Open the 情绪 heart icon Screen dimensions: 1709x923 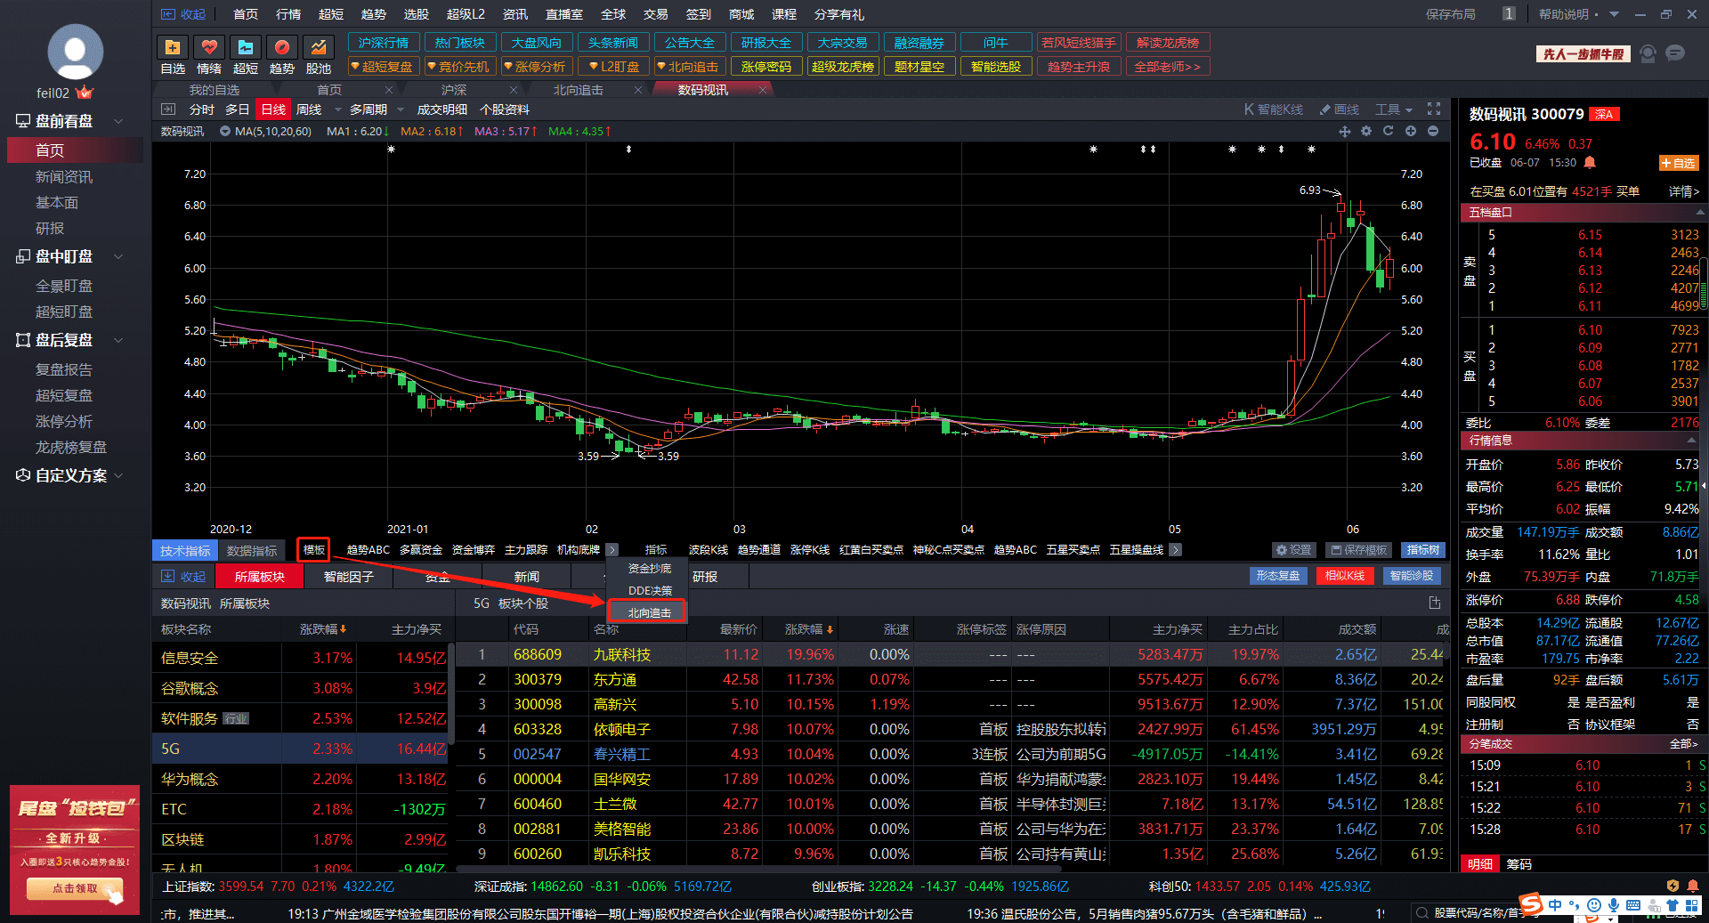click(209, 47)
